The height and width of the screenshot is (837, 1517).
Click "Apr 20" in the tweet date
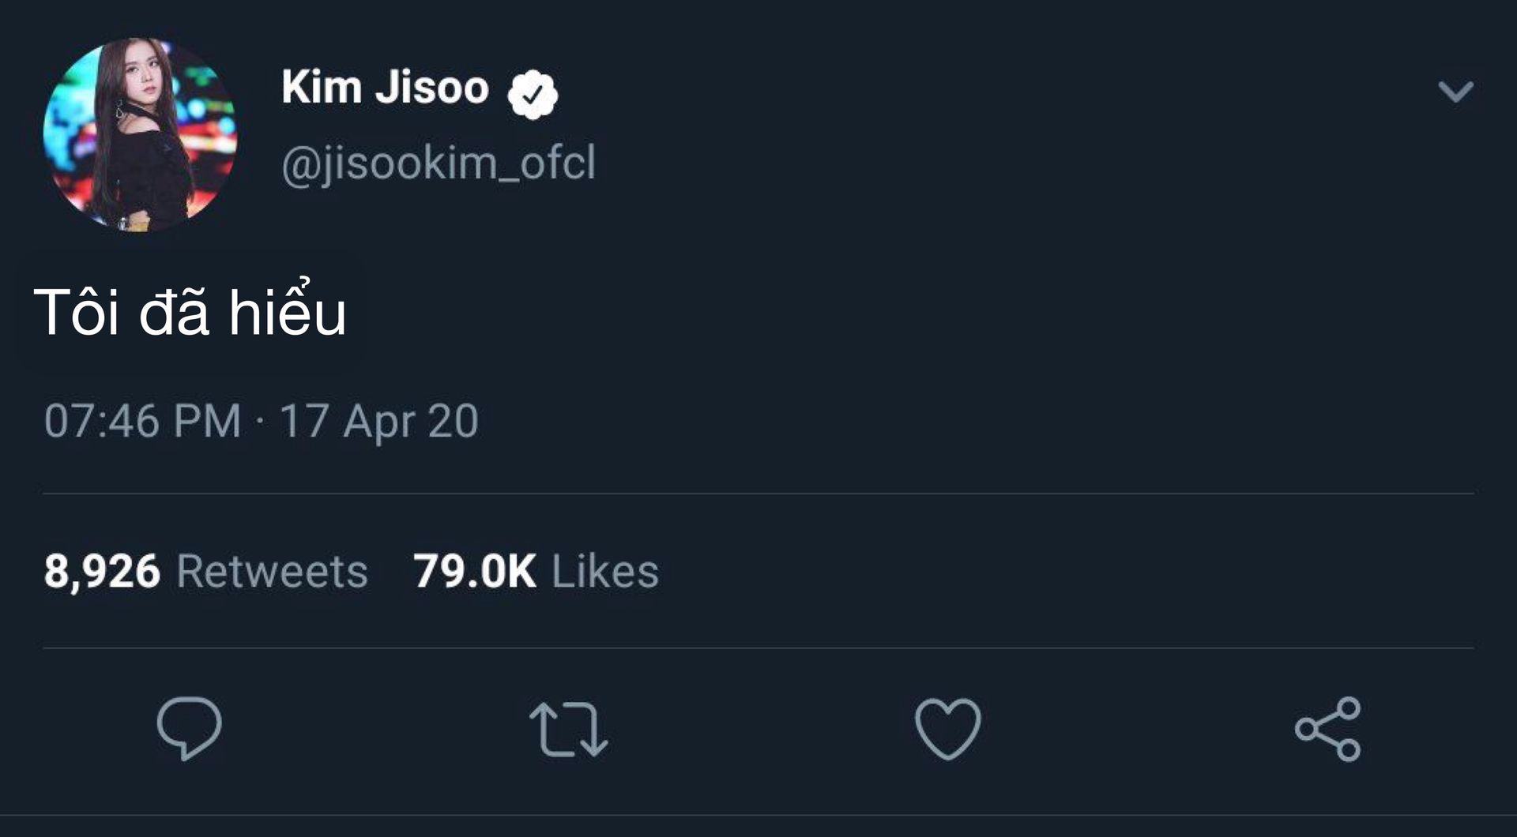coord(411,422)
